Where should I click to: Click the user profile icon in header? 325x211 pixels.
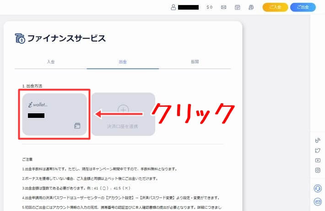pos(173,7)
